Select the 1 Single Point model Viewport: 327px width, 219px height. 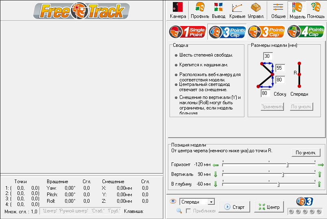pyautogui.click(x=187, y=32)
